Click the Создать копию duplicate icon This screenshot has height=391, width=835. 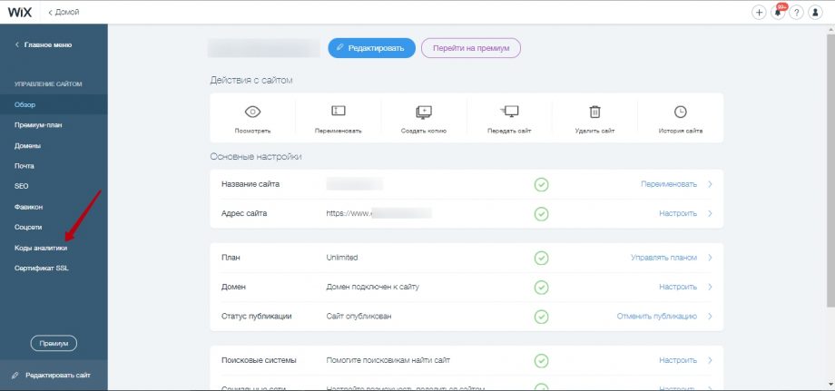(x=424, y=112)
